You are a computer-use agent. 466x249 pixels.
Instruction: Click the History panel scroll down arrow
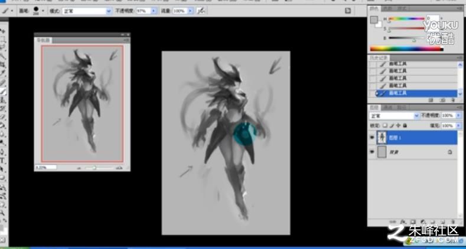tap(460, 94)
